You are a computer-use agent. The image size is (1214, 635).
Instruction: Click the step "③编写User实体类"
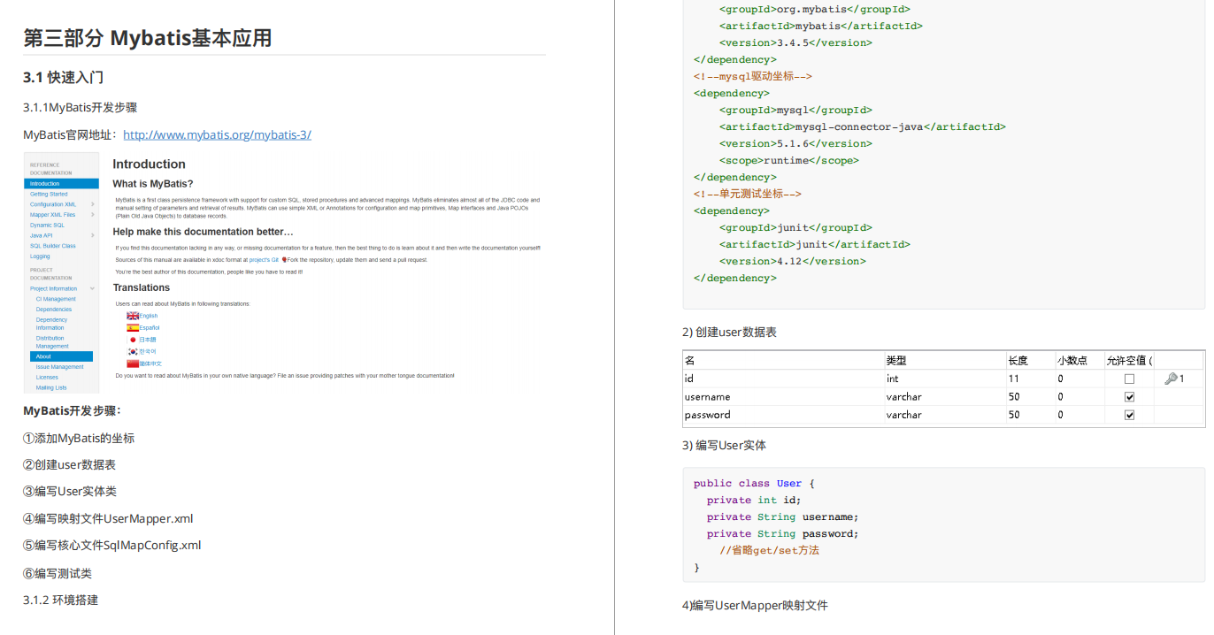[x=69, y=492]
